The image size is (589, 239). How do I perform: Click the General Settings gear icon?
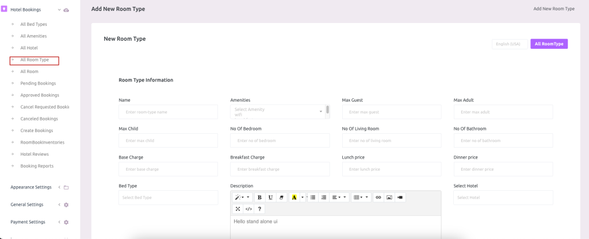pyautogui.click(x=66, y=205)
